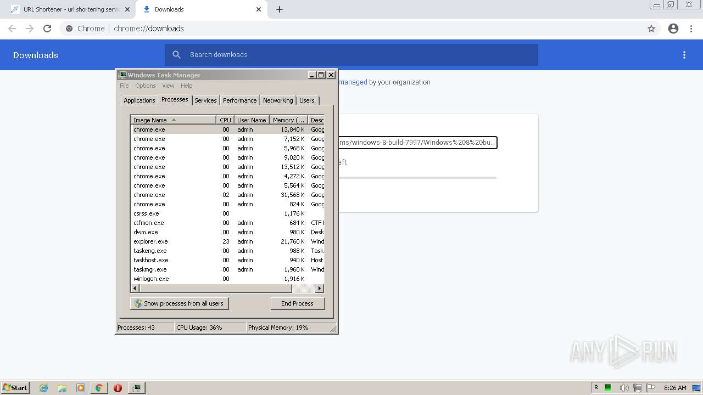Click Chrome's forward navigation arrow

tap(30, 29)
